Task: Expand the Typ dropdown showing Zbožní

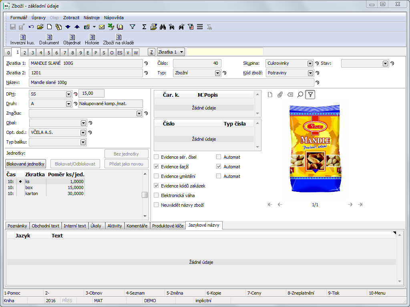Action: point(217,73)
